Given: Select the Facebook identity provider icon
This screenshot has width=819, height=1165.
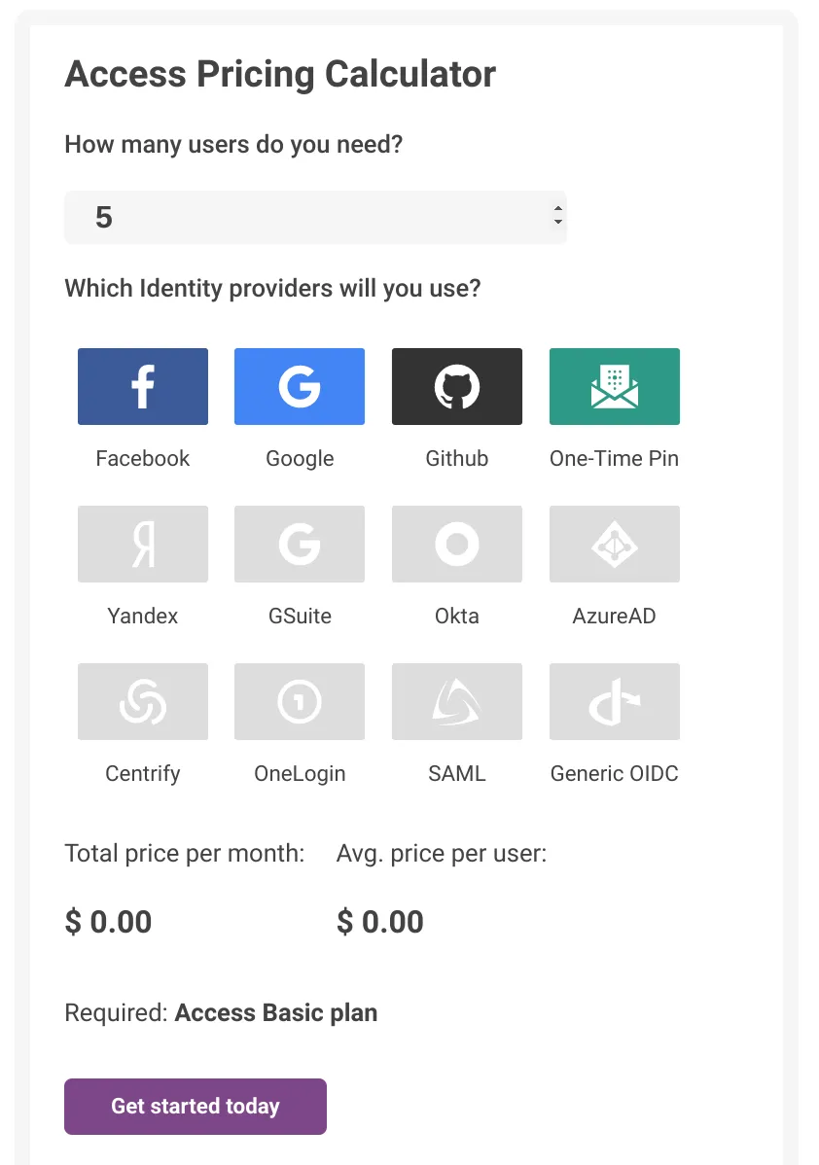Looking at the screenshot, I should click(142, 386).
